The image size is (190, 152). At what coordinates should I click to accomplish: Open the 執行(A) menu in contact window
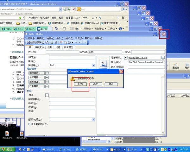coord(89,38)
